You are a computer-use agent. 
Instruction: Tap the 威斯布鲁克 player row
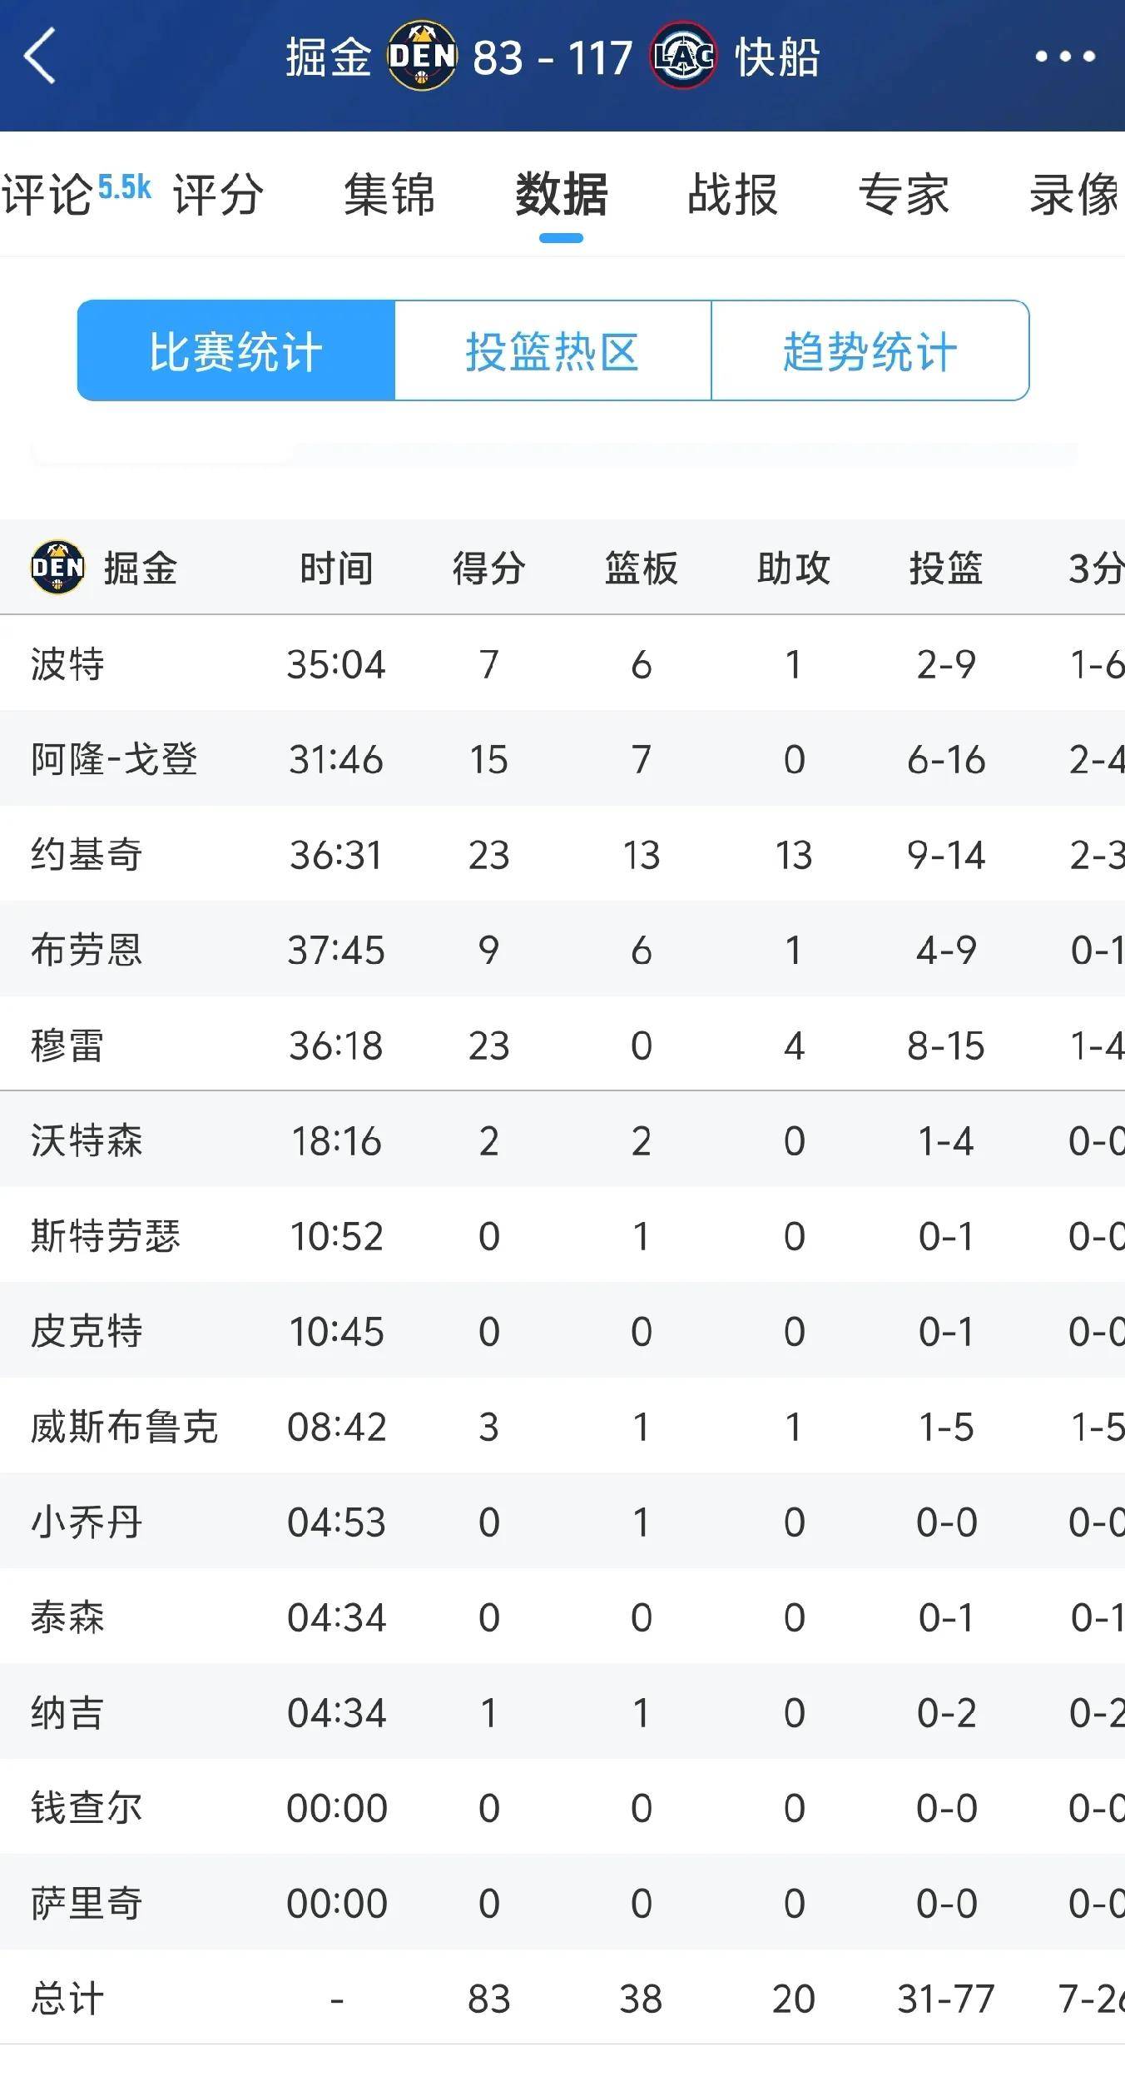click(125, 1427)
